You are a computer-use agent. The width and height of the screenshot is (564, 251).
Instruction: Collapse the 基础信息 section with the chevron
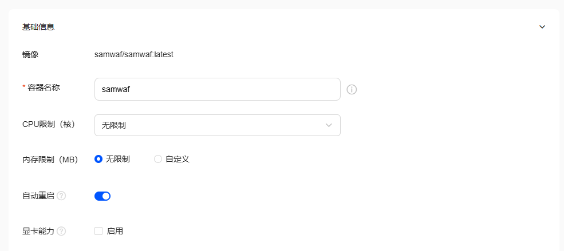[x=542, y=27]
